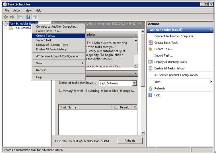Choose Refresh in the context menu
Viewport: 216px width, 154px height.
pyautogui.click(x=58, y=70)
